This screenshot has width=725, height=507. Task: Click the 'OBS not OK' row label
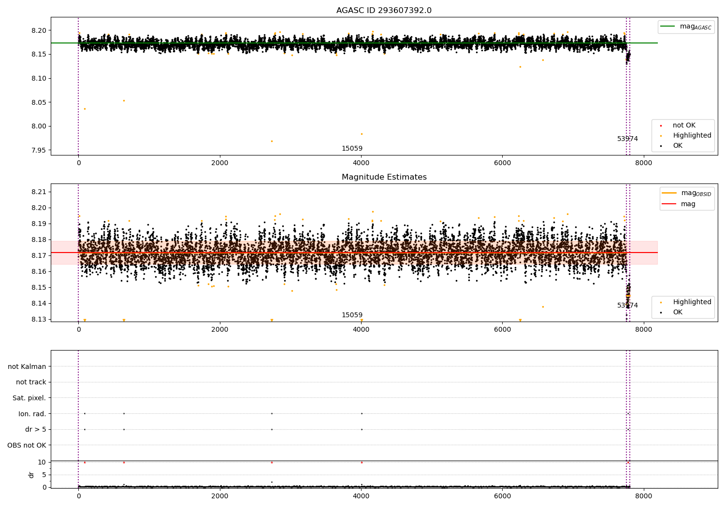[x=27, y=445]
